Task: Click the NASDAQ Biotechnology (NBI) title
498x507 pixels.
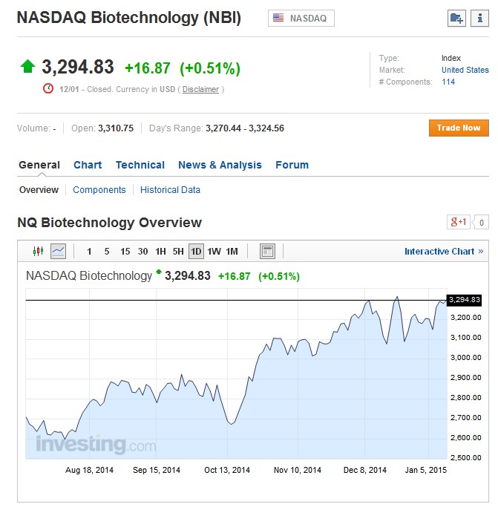Action: click(x=129, y=18)
